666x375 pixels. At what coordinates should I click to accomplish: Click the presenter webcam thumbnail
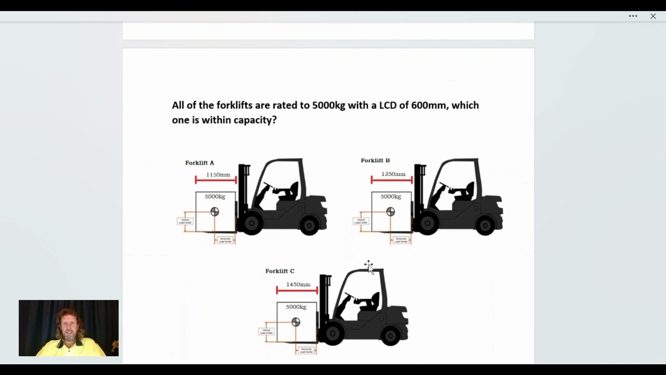(x=69, y=328)
